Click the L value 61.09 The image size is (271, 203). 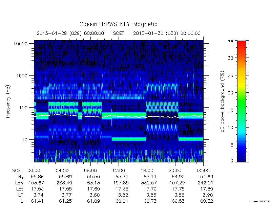click(x=93, y=201)
